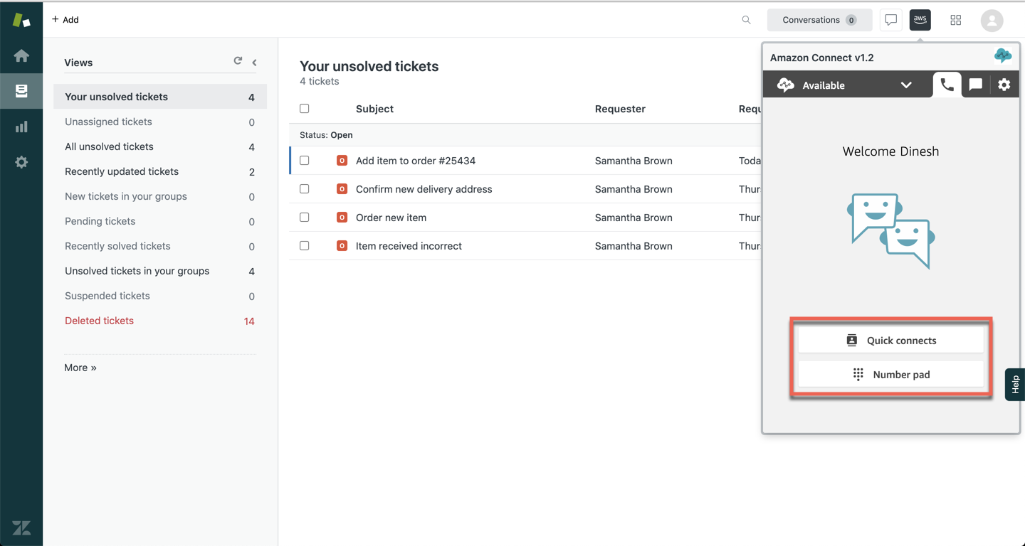Screen dimensions: 1025x546
Task: Collapse the Views panel with chevron
Action: click(254, 63)
